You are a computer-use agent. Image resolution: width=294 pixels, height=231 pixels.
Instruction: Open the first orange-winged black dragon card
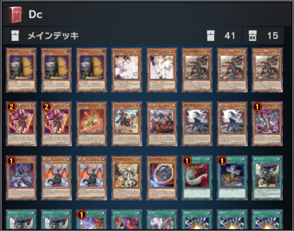tap(56, 178)
